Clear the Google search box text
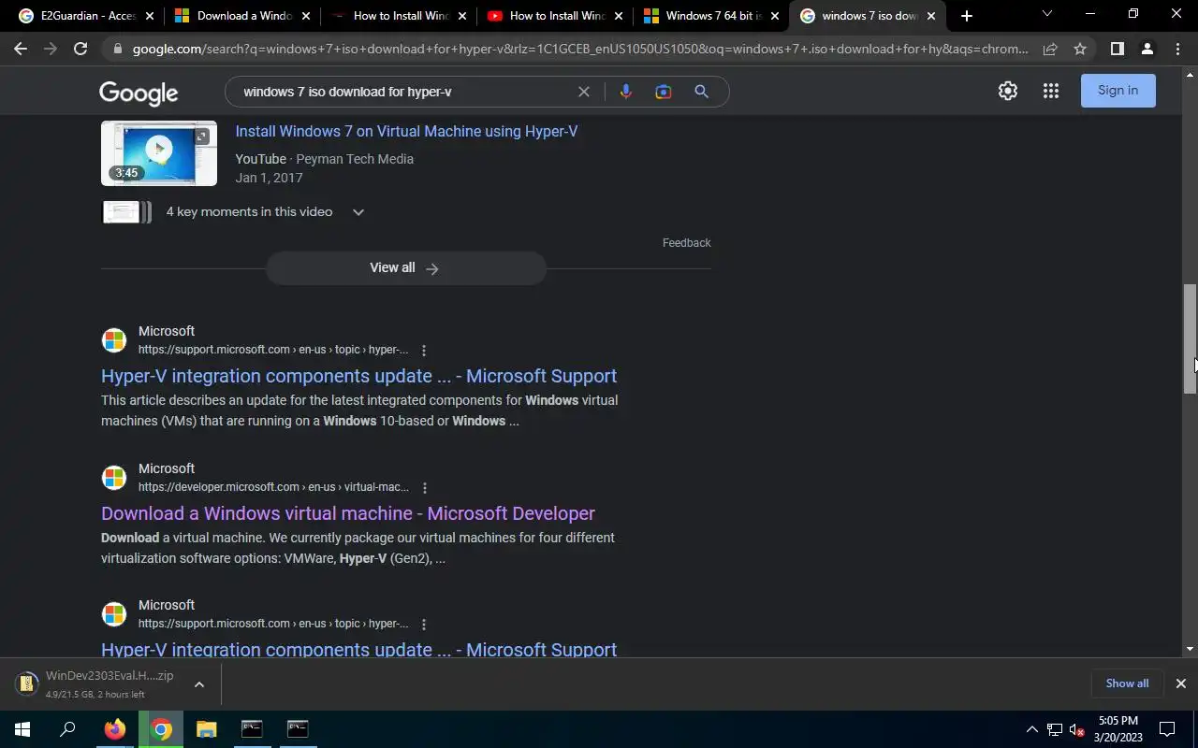This screenshot has height=748, width=1198. (583, 92)
